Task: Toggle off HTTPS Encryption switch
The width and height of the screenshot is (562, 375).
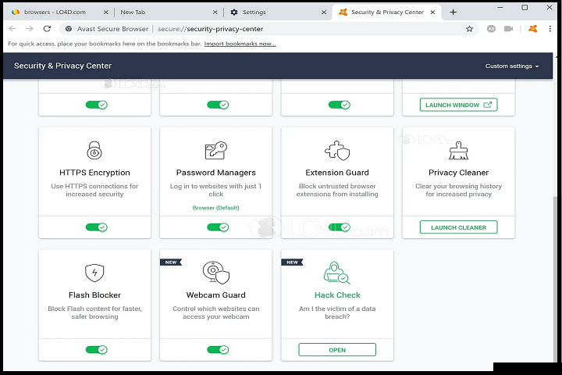Action: [97, 227]
